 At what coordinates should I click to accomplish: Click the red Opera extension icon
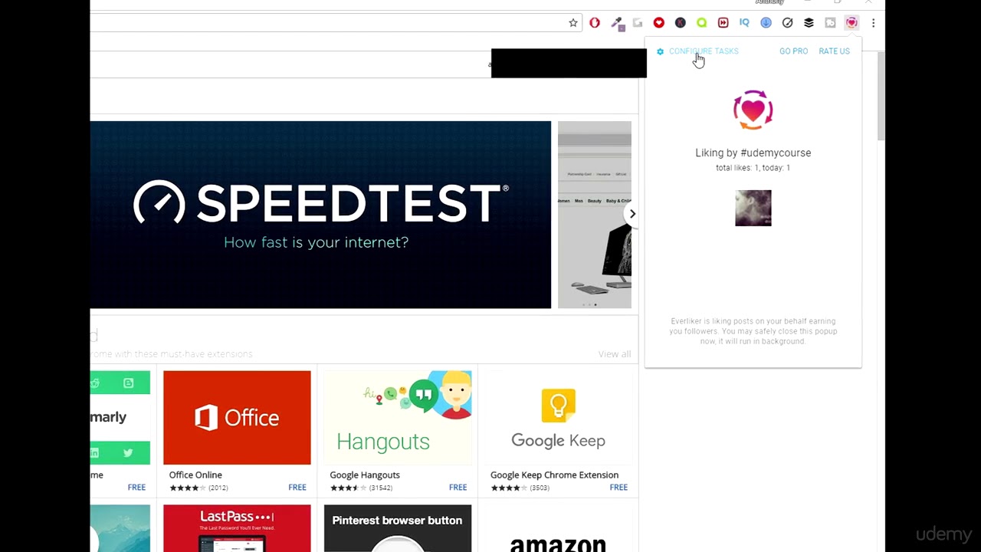595,23
